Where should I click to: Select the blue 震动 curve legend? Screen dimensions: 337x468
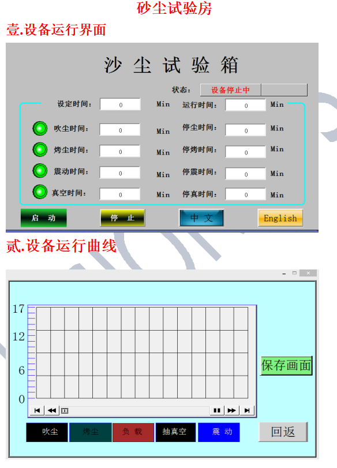[x=219, y=432]
